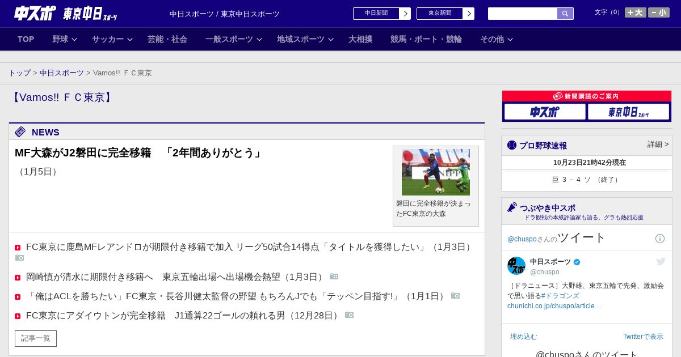
Task: Open headline MF大森がJ2磐田に完全移籍 article
Action: coord(140,153)
